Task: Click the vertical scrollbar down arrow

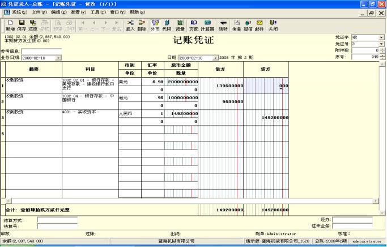Action: point(382,212)
